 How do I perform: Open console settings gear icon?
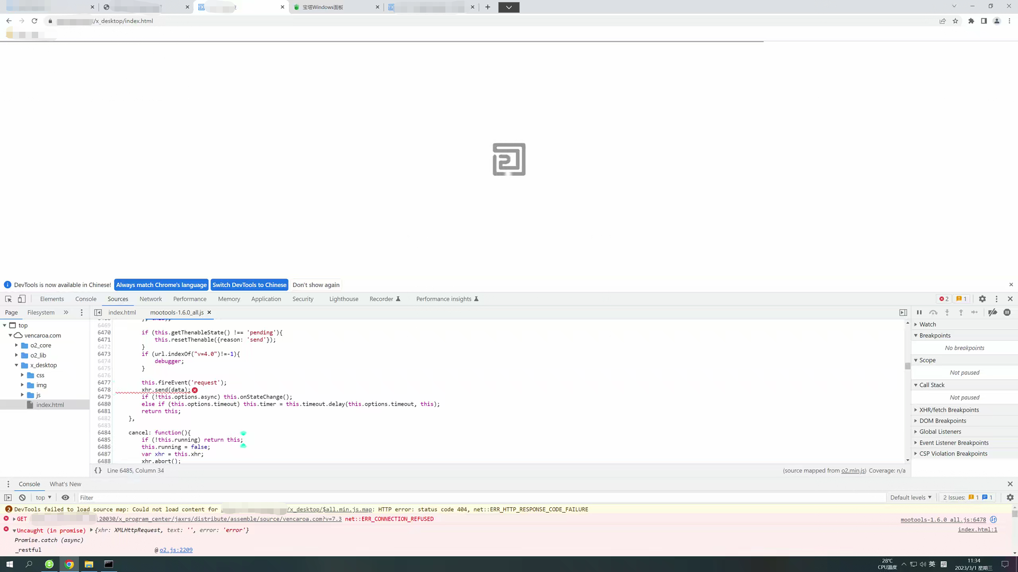pos(1010,498)
